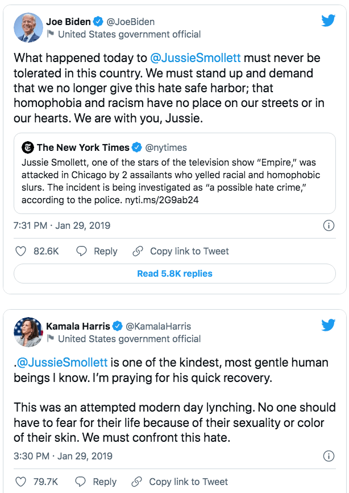Open @JussieSmollett mention in Biden's tweet
The height and width of the screenshot is (493, 349).
click(x=195, y=58)
